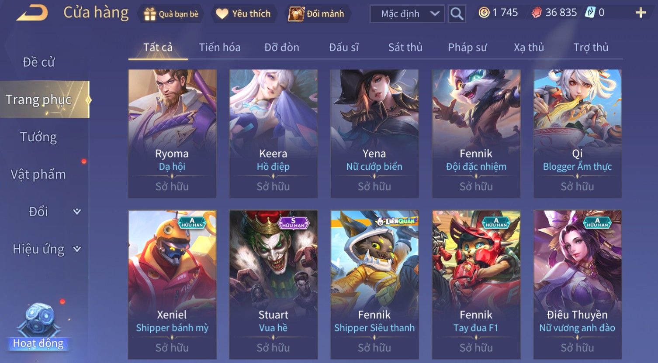Go back using the golden arrow
658x363 pixels.
(x=32, y=13)
